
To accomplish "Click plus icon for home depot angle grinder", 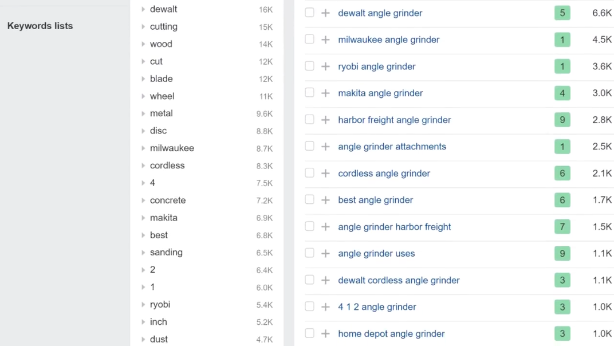I will (325, 333).
